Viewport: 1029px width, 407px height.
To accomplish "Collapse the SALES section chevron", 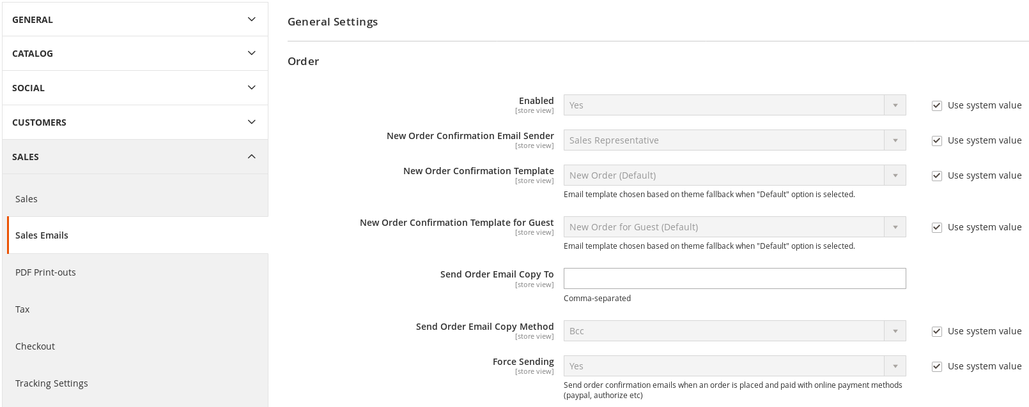I will 252,156.
